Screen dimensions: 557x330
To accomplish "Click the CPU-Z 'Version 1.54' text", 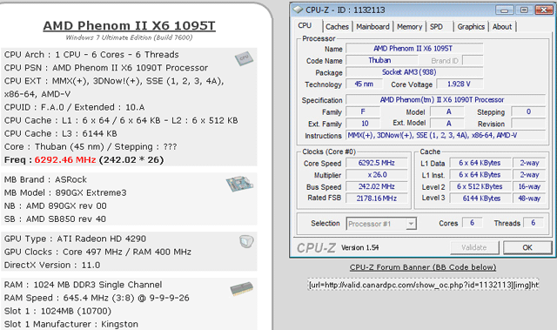I will pos(359,247).
